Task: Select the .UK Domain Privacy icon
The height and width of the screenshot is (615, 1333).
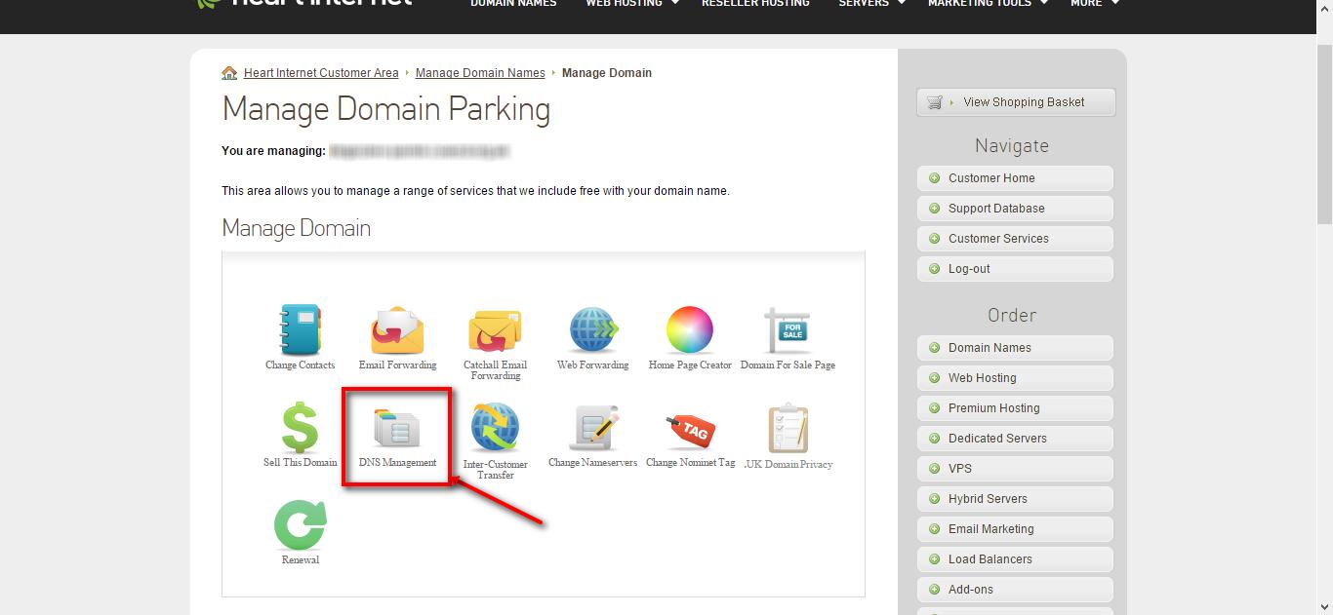Action: pos(788,429)
